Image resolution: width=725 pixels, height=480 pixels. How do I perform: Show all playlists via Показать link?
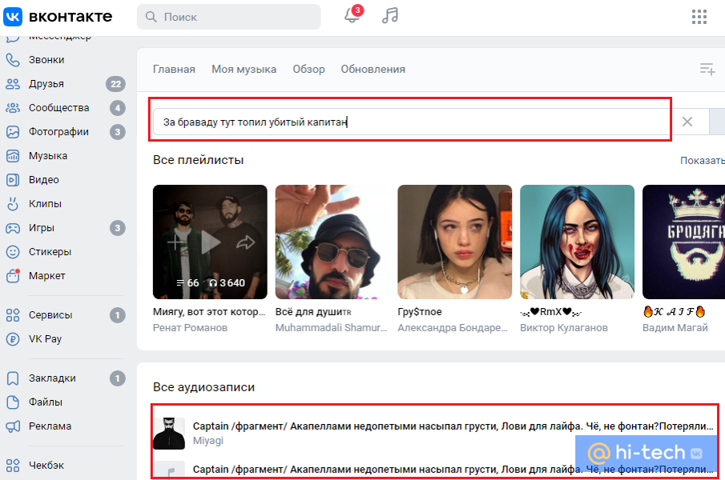702,160
